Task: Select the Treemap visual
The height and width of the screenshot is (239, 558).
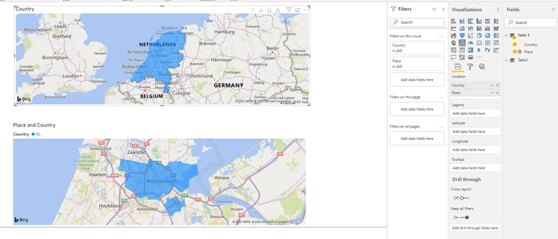Action: coord(496,35)
